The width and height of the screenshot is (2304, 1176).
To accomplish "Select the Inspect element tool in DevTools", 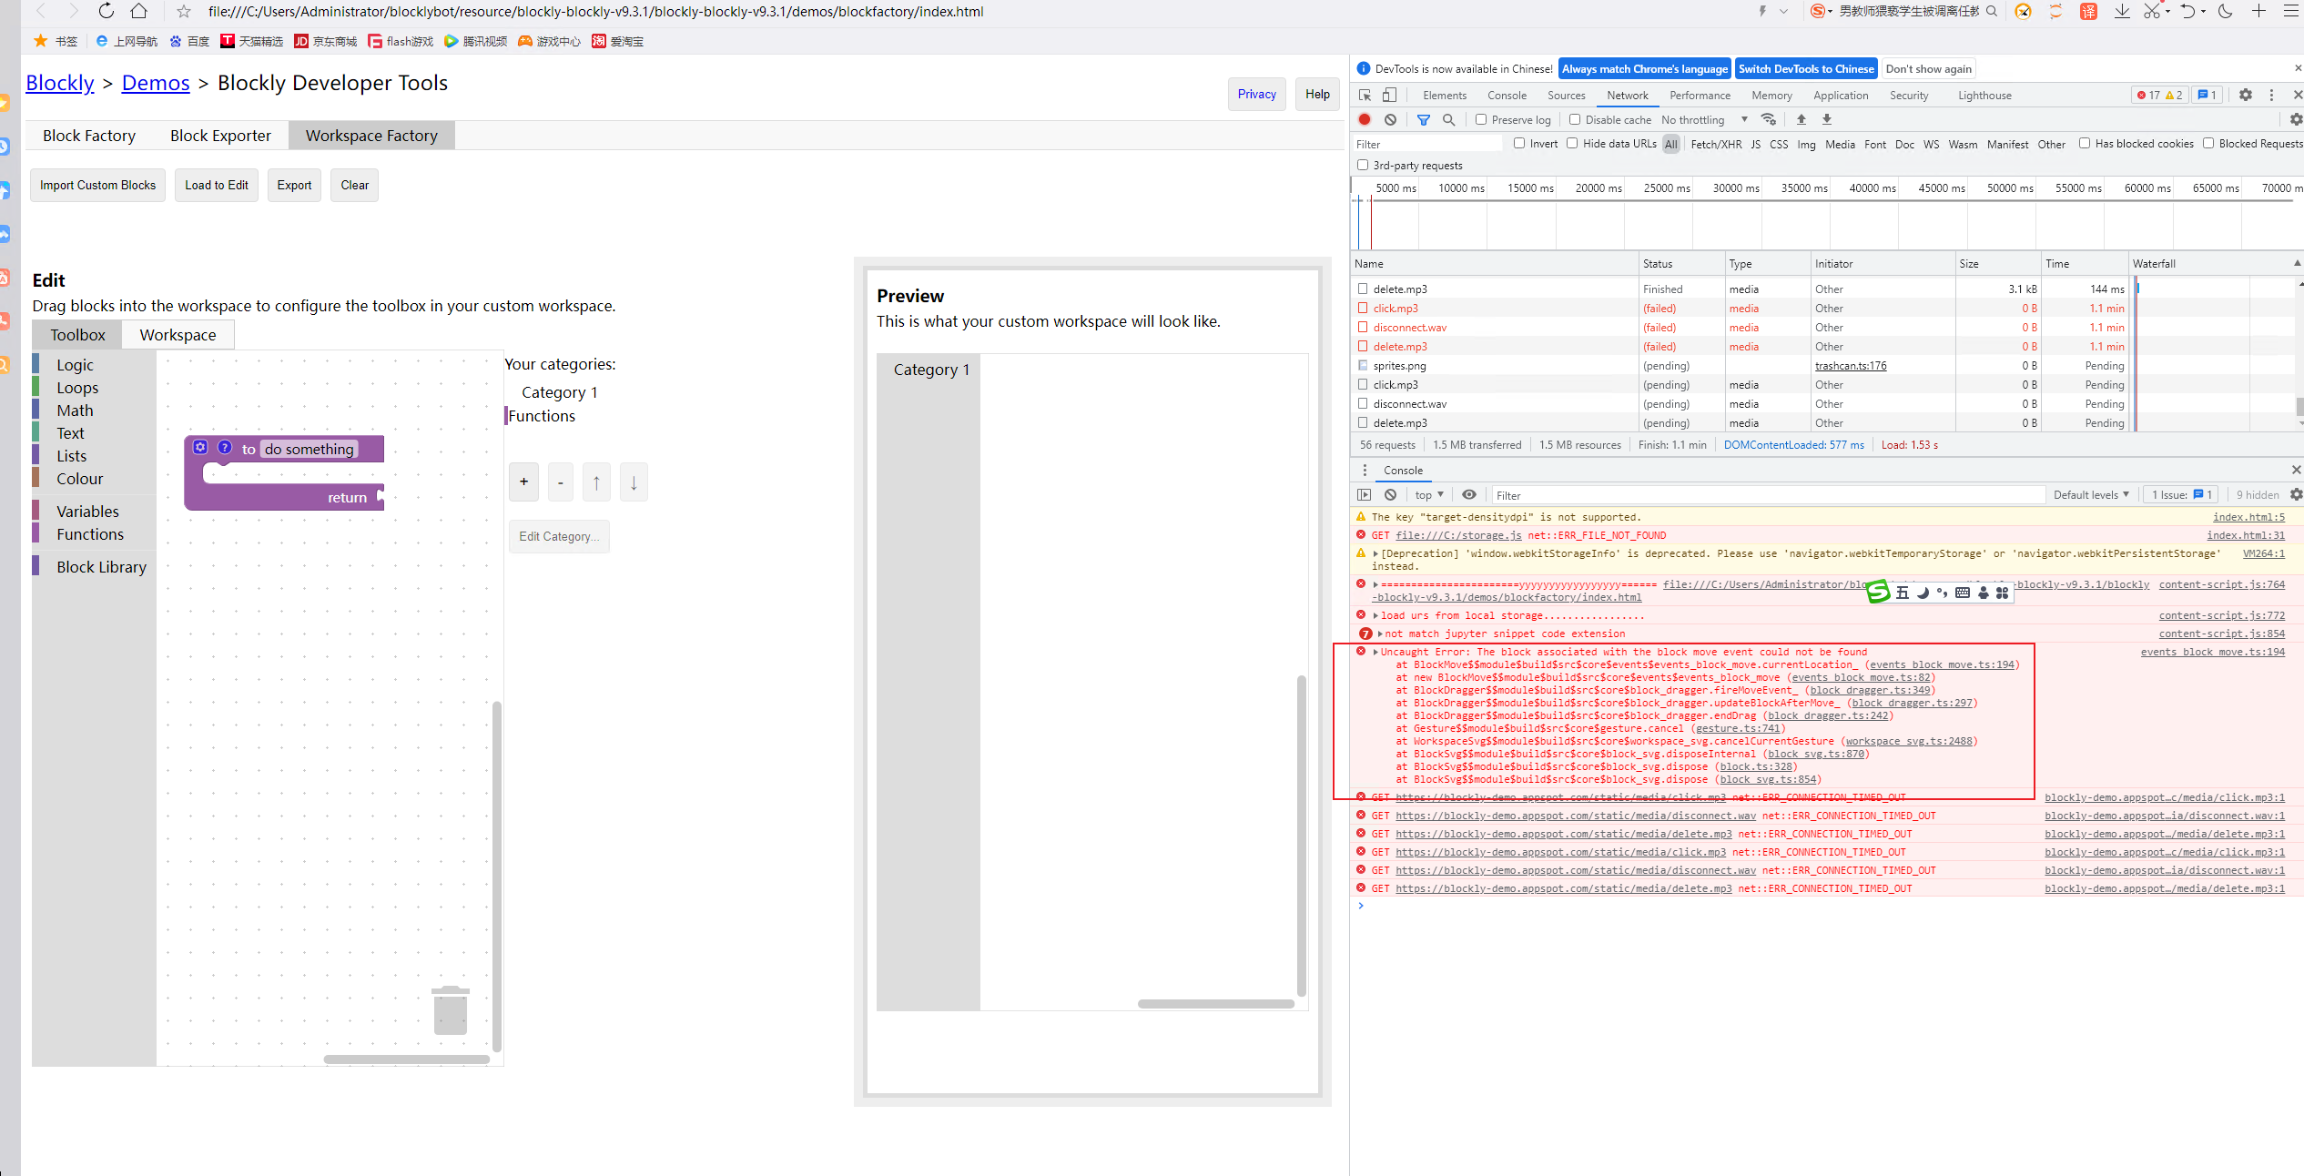I will 1364,95.
